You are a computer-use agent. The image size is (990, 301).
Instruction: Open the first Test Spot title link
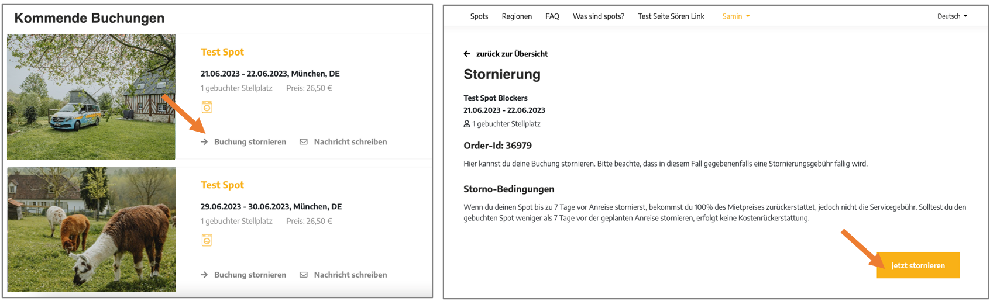point(222,52)
